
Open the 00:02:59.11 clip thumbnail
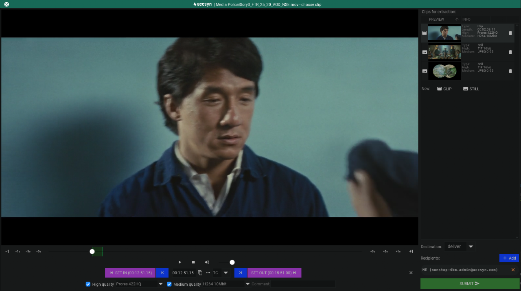(444, 33)
